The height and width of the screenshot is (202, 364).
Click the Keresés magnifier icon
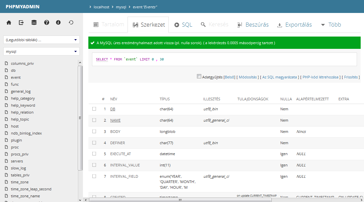pyautogui.click(x=203, y=24)
